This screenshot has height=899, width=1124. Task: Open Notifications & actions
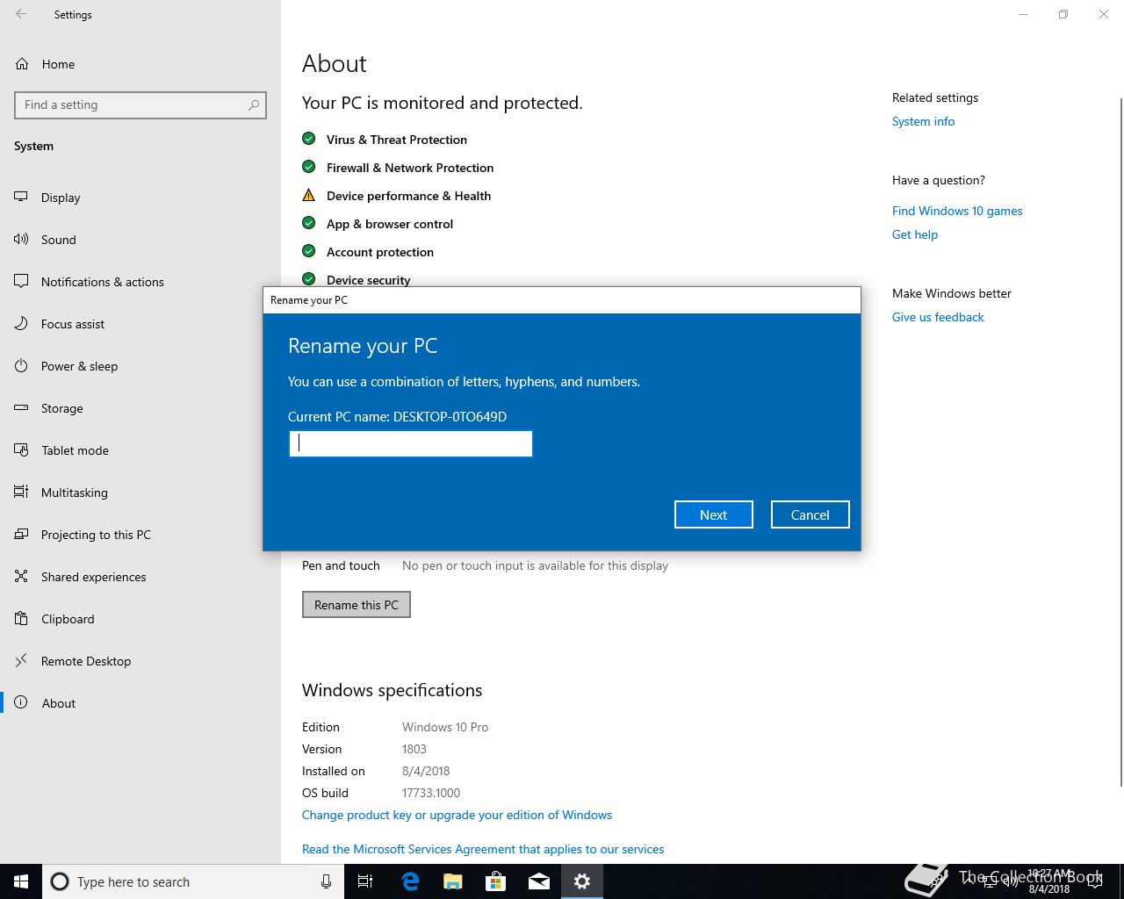pyautogui.click(x=140, y=282)
